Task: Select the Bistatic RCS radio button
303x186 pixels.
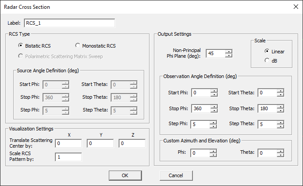Action: click(21, 45)
